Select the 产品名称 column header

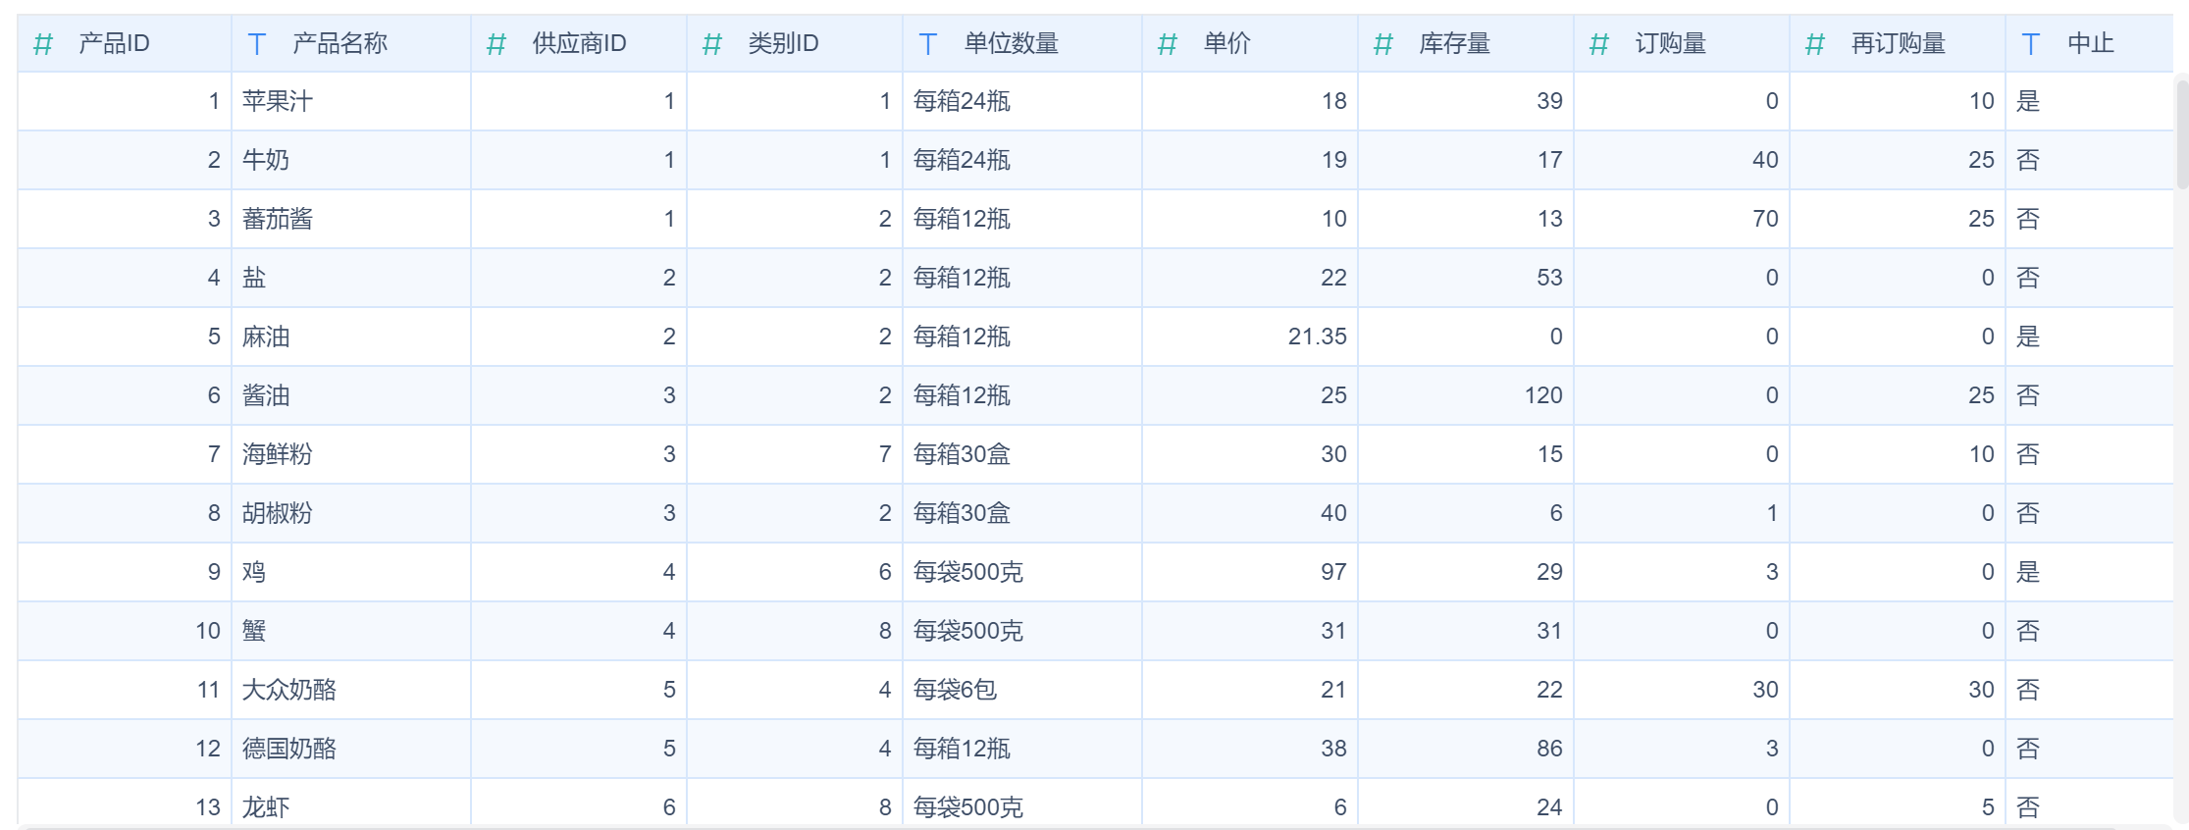click(x=339, y=44)
